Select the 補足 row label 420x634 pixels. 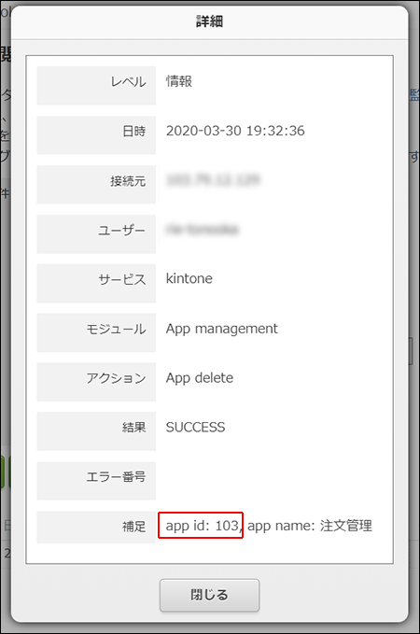tap(133, 527)
